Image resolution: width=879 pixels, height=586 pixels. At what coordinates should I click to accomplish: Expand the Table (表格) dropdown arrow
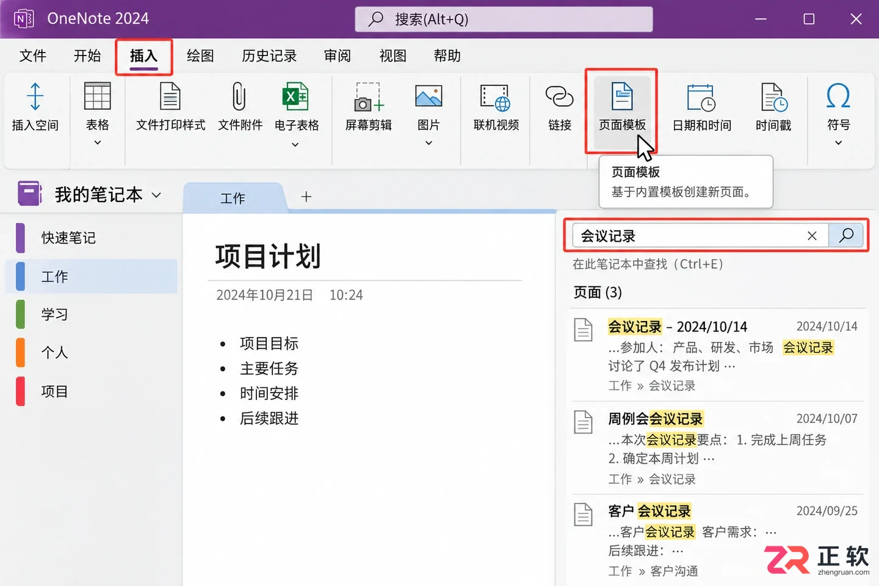pyautogui.click(x=97, y=143)
